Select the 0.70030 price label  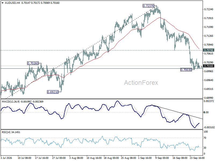tap(186, 70)
